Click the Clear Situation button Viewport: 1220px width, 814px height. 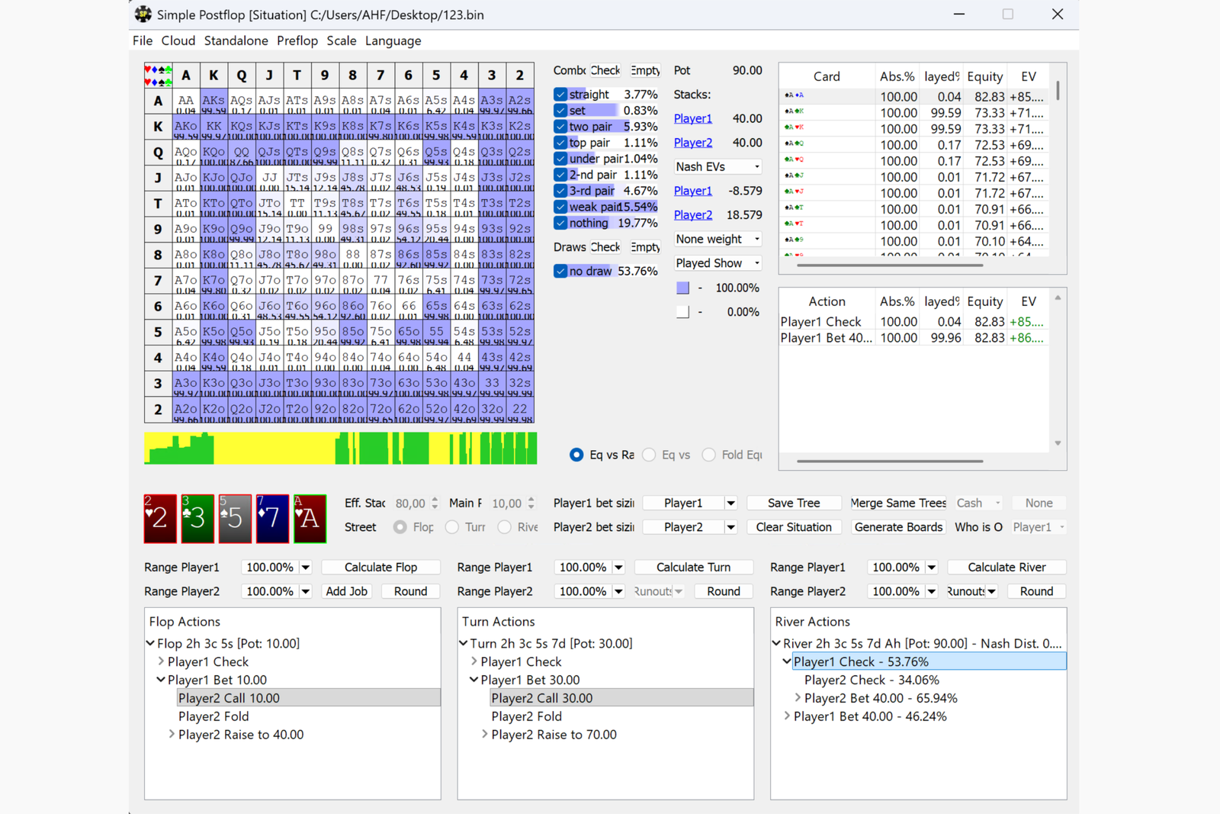point(794,527)
